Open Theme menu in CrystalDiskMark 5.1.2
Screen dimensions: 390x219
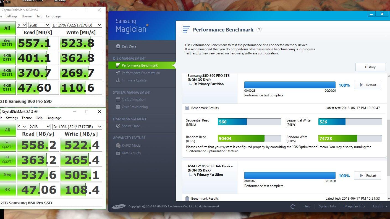coord(27,118)
